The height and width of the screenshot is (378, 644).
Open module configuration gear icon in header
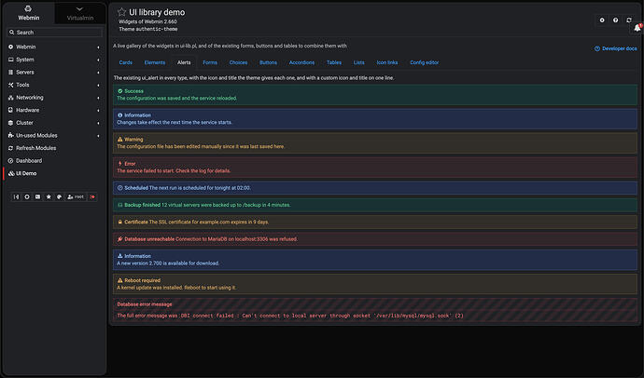click(602, 20)
